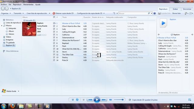Screen dimensions: 194x109
Task: Collapse the Música tree node
Action: click(2, 25)
